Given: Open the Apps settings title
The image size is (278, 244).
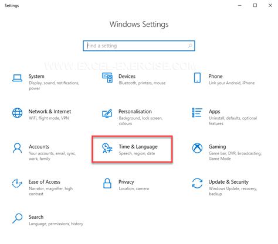Looking at the screenshot, I should tap(215, 112).
